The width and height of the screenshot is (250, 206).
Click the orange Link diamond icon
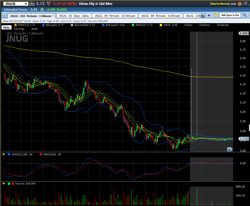click(x=240, y=4)
